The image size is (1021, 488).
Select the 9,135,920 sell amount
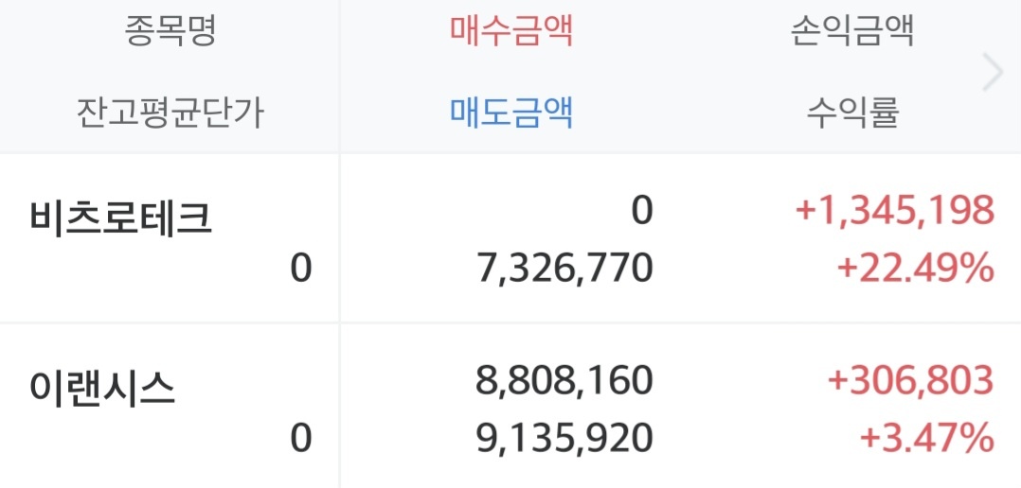[564, 437]
